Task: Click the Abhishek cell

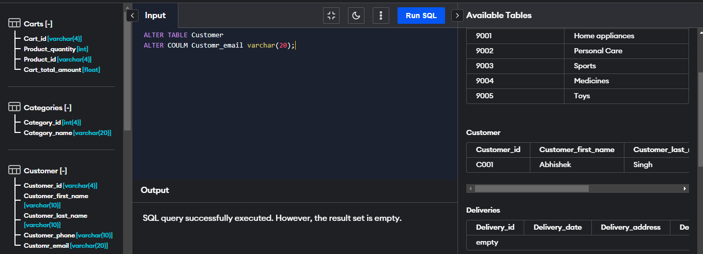Action: (577, 165)
